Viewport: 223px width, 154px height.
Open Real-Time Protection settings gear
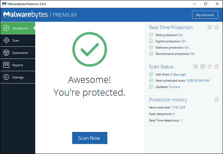210,27
